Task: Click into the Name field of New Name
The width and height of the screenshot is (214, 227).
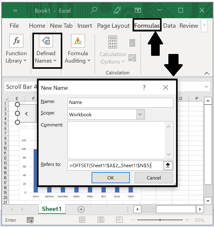Action: point(120,102)
